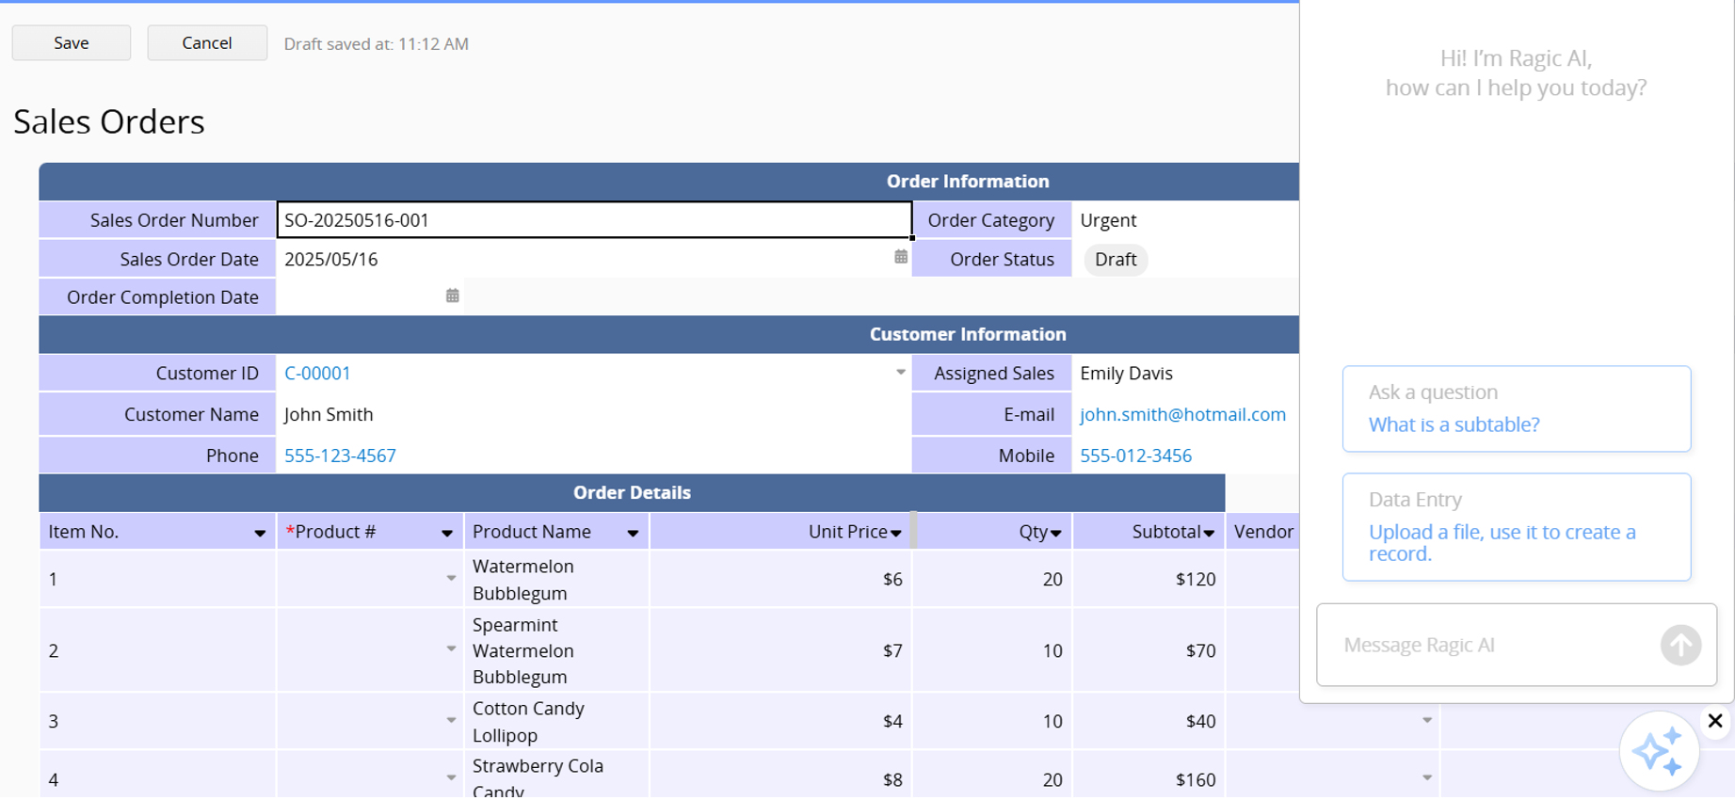Click the Qty cell for Watermelon Bubblegum
The width and height of the screenshot is (1735, 800).
pyautogui.click(x=993, y=579)
